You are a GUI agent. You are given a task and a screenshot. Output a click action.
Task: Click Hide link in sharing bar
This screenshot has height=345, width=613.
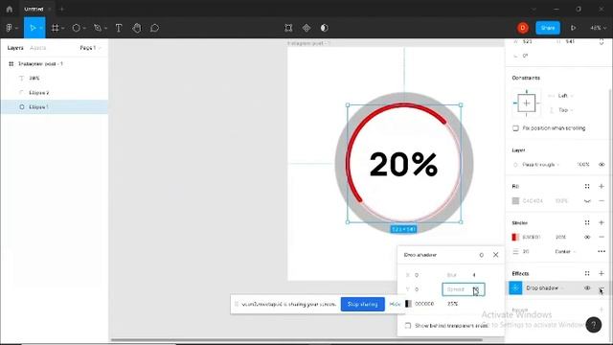pyautogui.click(x=395, y=304)
